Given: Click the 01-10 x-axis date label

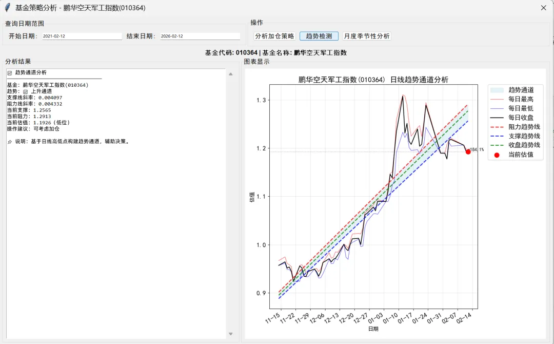Looking at the screenshot, I should [390, 318].
